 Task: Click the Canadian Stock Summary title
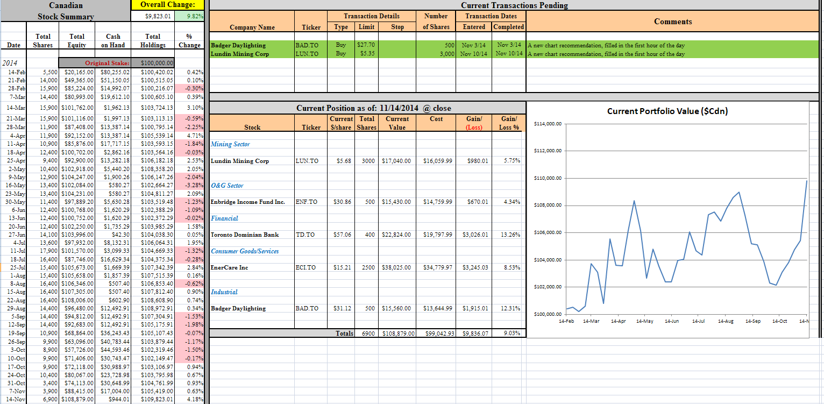pyautogui.click(x=66, y=11)
